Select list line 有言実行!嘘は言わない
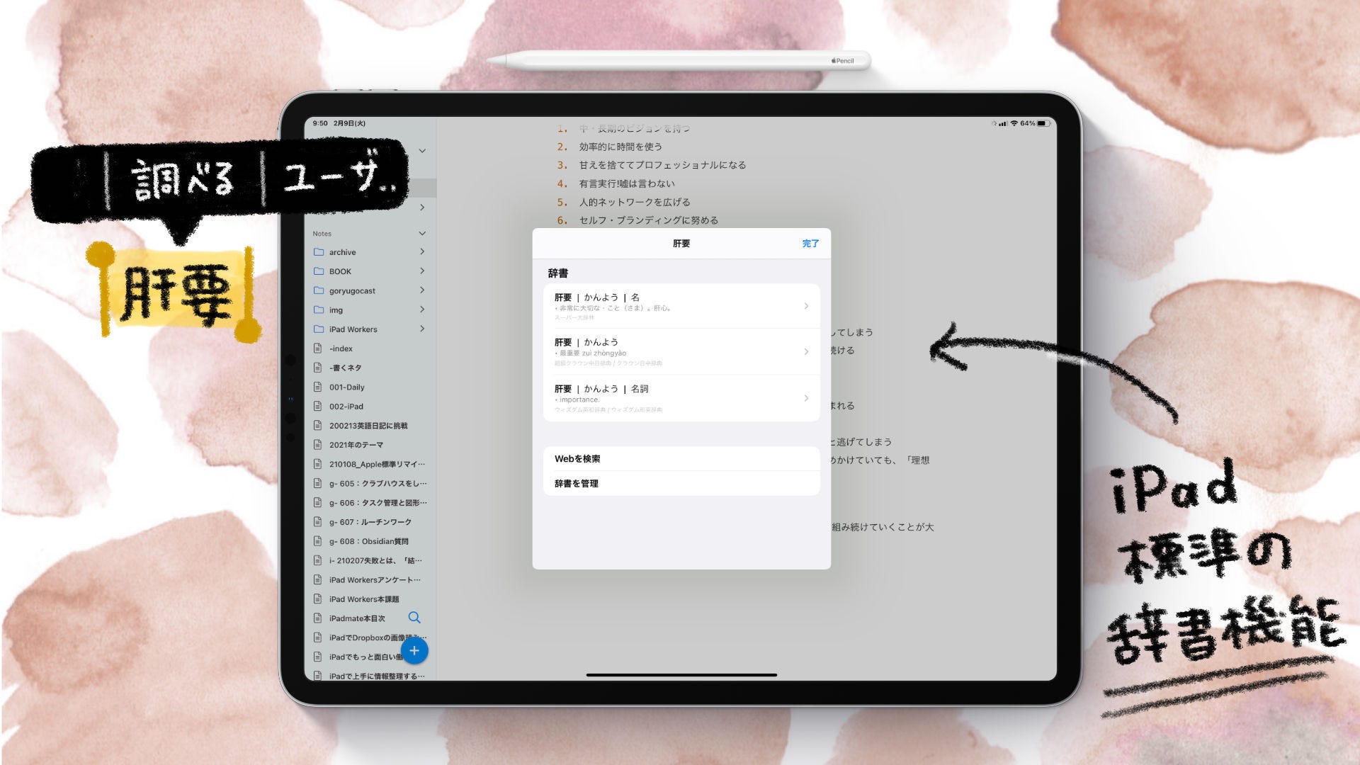Screen dimensions: 1360x765 point(627,183)
